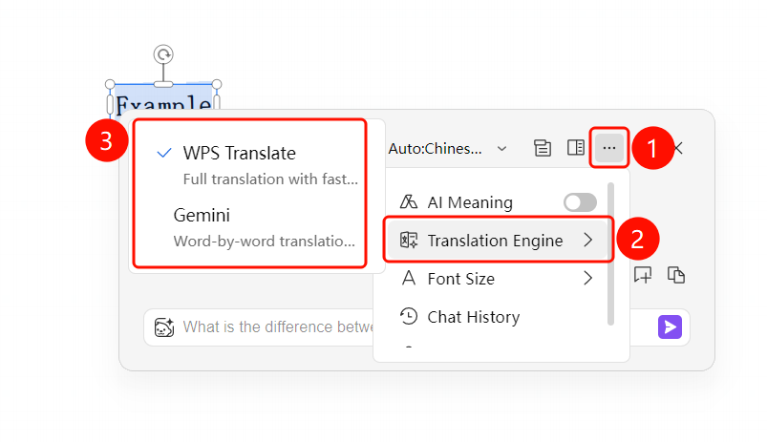Click the copy translation icon
The width and height of the screenshot is (767, 442).
pyautogui.click(x=676, y=275)
